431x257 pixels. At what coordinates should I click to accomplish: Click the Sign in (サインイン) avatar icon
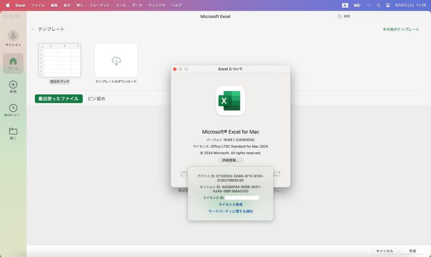13,36
